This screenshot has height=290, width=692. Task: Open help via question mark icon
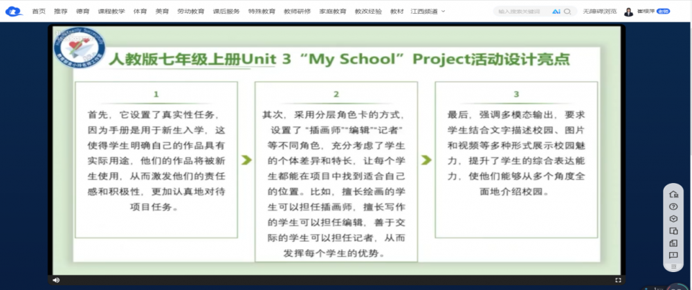pos(673,206)
